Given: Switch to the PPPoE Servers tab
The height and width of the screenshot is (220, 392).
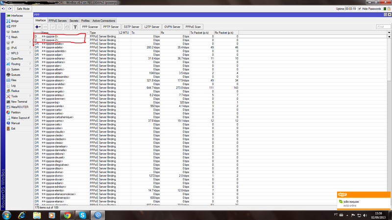Looking at the screenshot, I should [x=57, y=21].
